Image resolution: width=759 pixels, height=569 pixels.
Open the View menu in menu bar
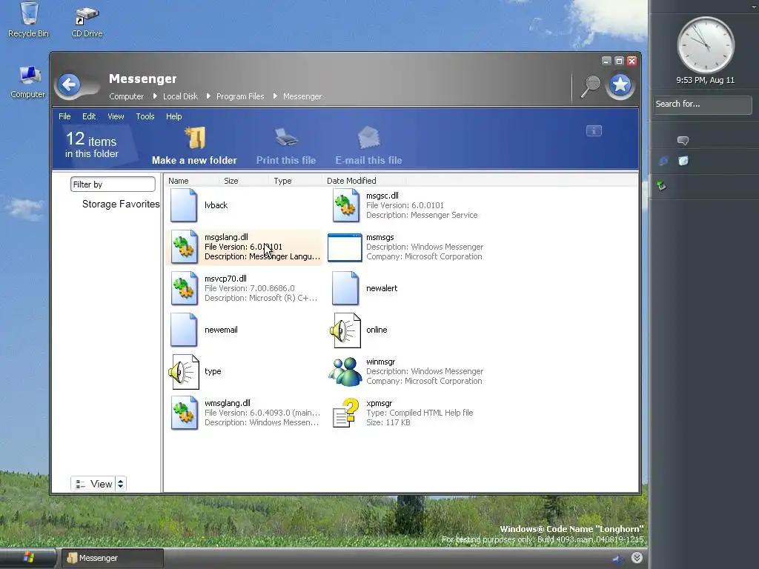tap(116, 116)
